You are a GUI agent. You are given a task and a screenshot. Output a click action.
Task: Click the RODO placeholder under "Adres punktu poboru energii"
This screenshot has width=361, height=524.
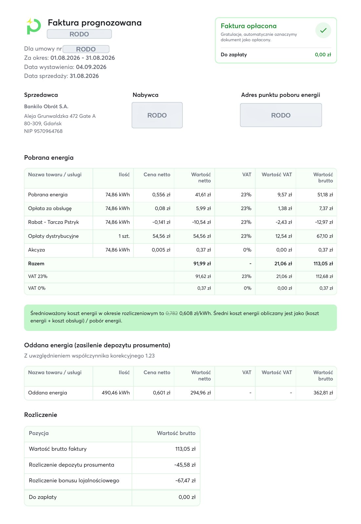(x=281, y=115)
